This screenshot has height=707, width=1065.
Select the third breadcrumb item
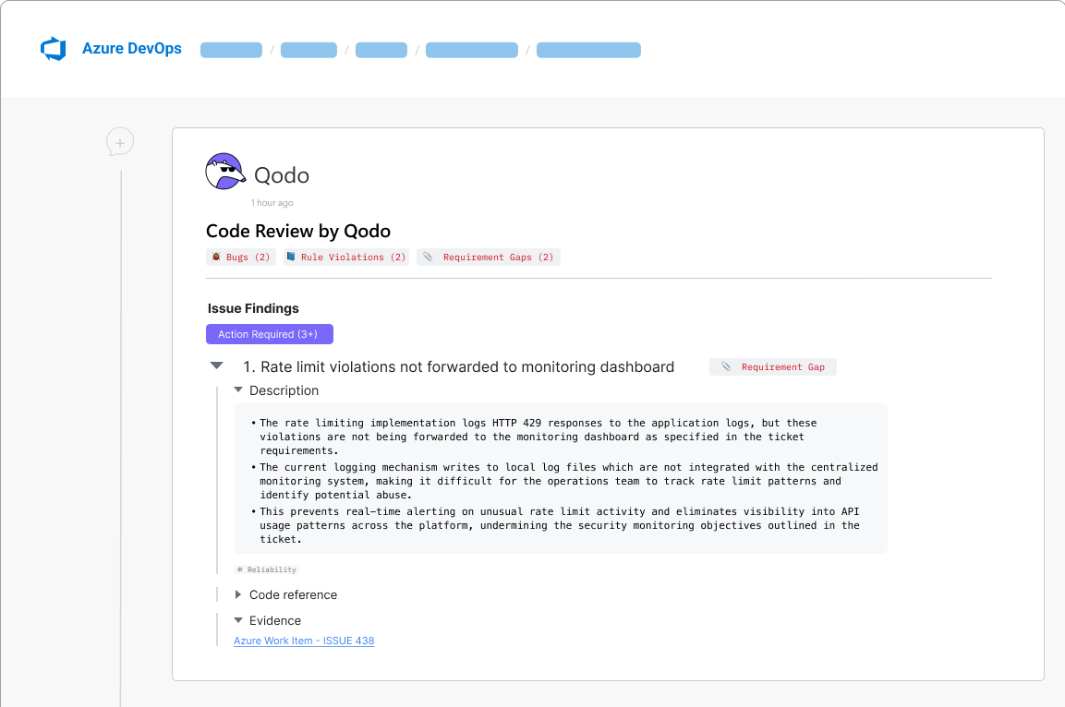tap(381, 50)
